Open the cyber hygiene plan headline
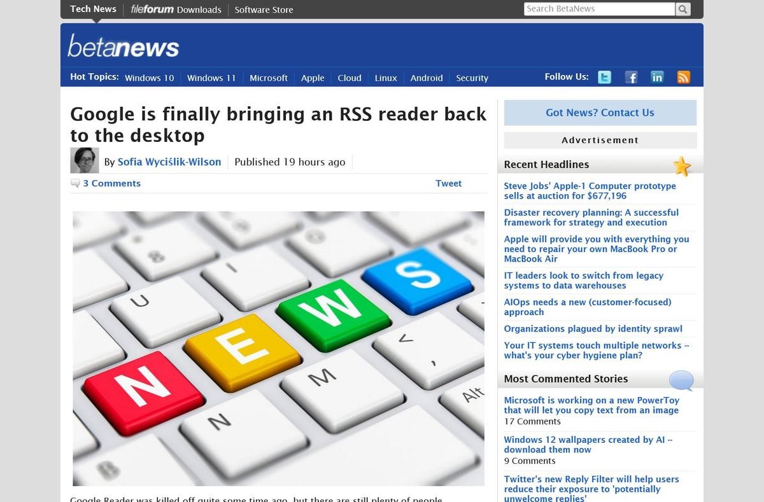Screen dimensions: 764x502 (x=597, y=351)
